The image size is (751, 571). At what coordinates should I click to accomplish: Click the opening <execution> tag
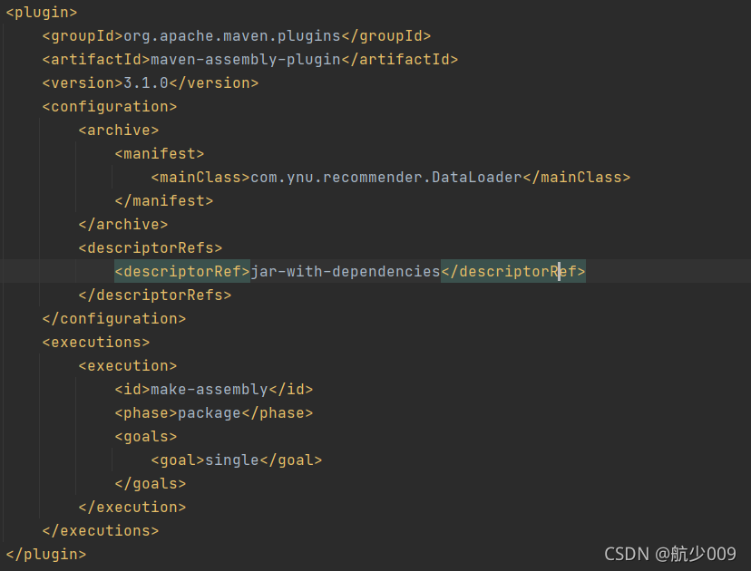coord(128,365)
